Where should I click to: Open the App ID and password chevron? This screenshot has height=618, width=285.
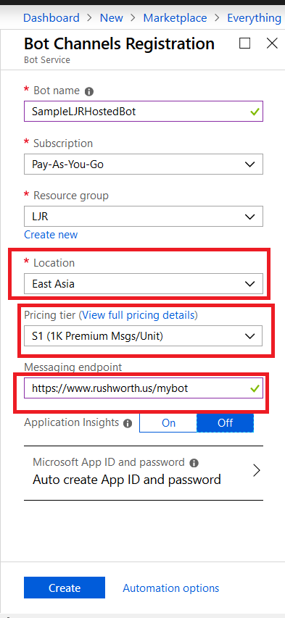[257, 470]
